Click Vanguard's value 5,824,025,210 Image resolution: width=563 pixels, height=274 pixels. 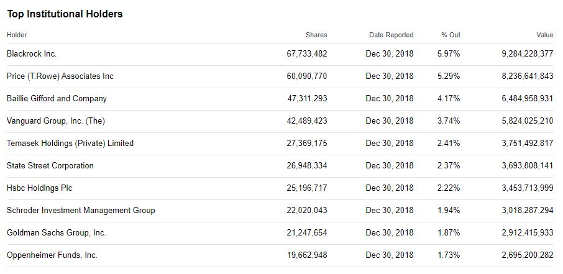[527, 121]
